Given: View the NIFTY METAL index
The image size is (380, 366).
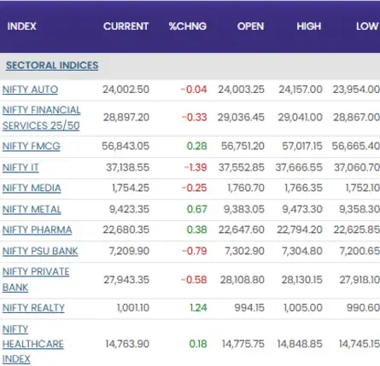Looking at the screenshot, I should pos(32,209).
